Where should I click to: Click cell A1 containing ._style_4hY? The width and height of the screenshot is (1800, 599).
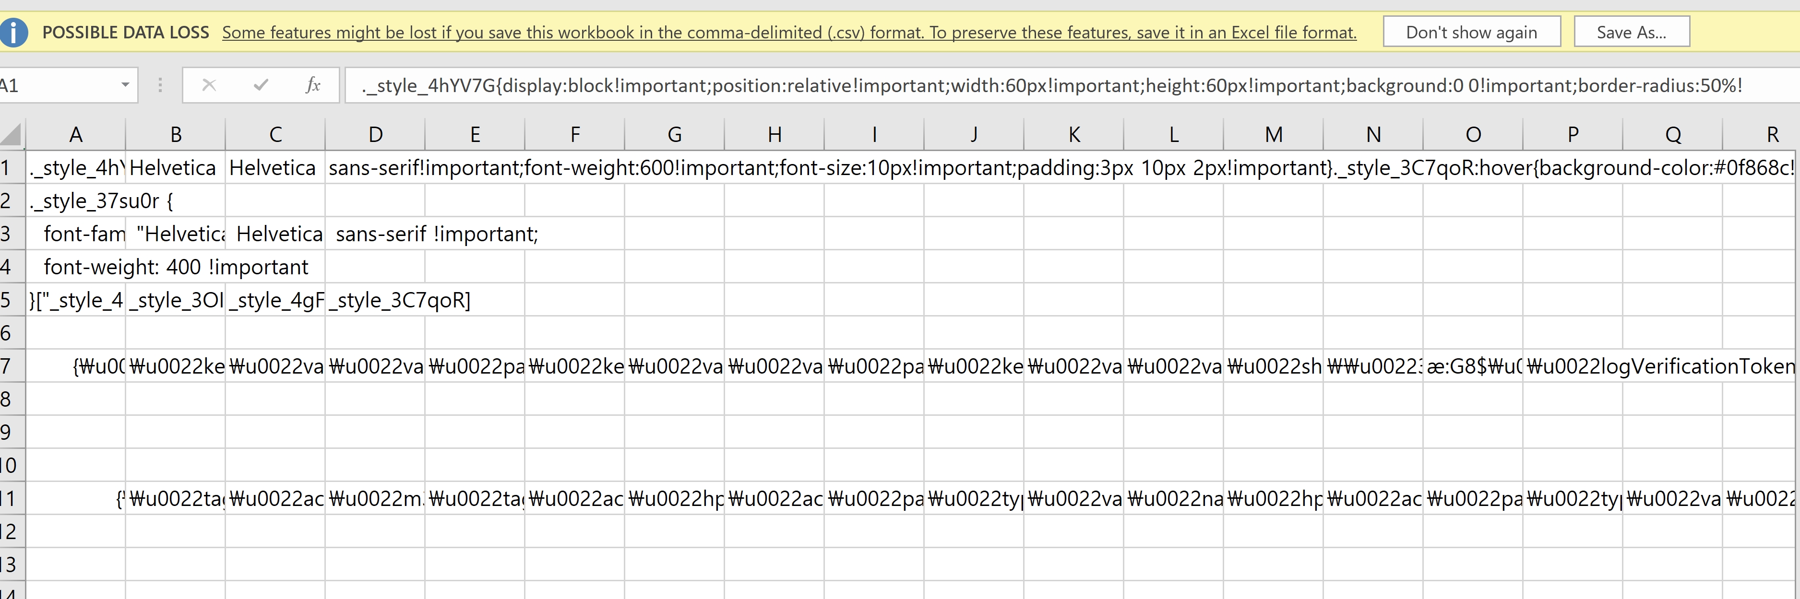point(76,167)
